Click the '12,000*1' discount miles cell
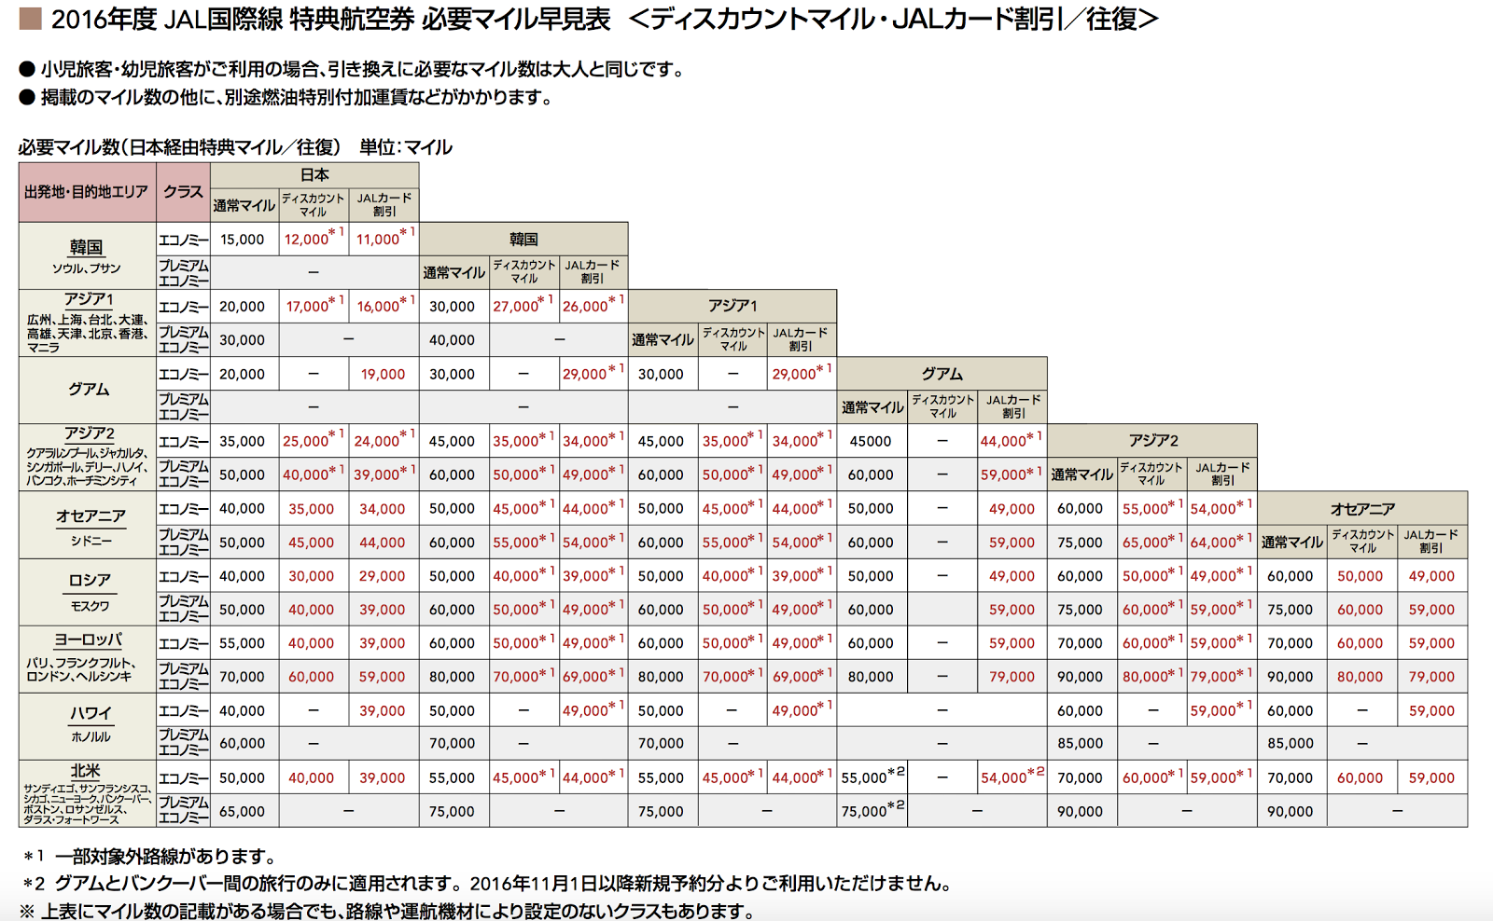 [x=314, y=238]
